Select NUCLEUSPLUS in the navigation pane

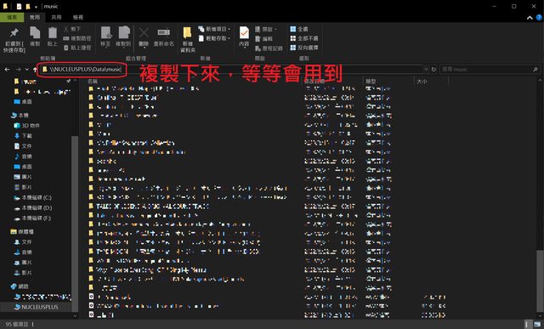(x=36, y=307)
